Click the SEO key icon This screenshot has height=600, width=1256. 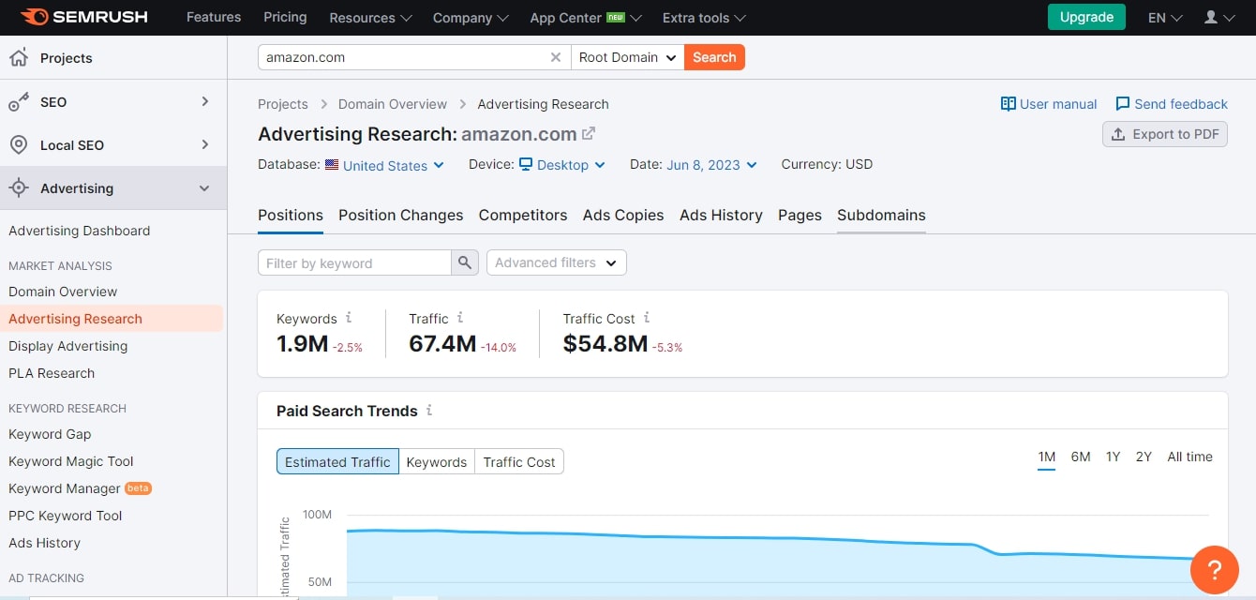pos(18,102)
